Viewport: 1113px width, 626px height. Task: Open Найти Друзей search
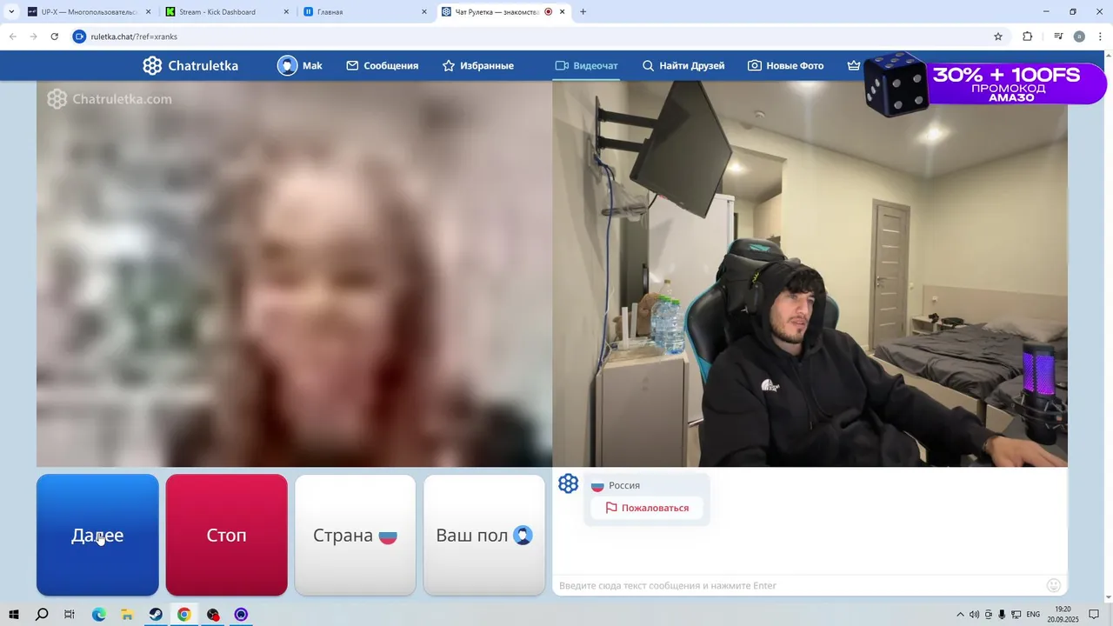tap(683, 65)
